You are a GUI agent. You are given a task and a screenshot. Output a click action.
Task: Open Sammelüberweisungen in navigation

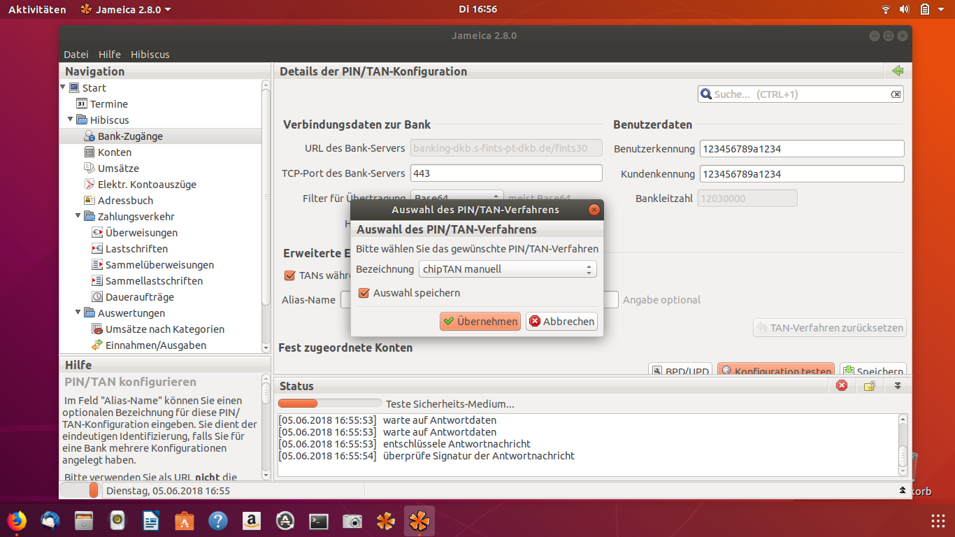(152, 264)
